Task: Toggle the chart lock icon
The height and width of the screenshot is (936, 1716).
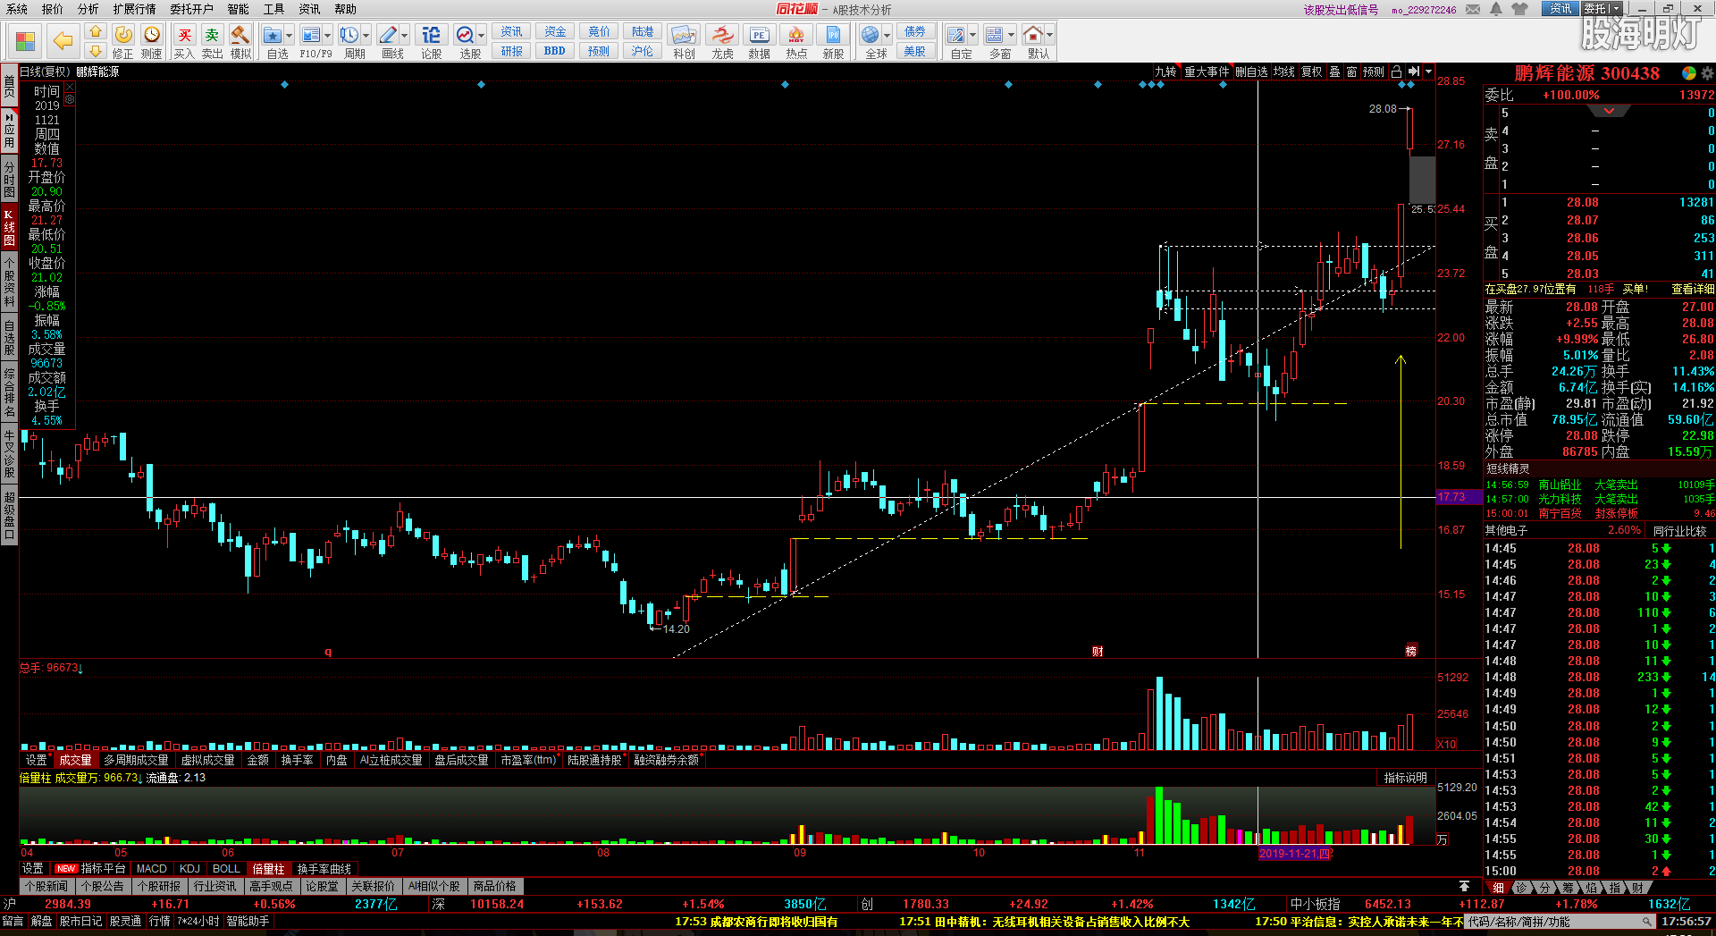Action: pyautogui.click(x=1396, y=72)
